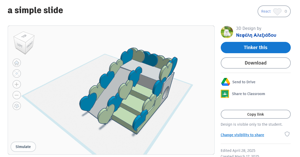Open the author's profile avatar
Screen dimensions: 300x157
pyautogui.click(x=227, y=32)
